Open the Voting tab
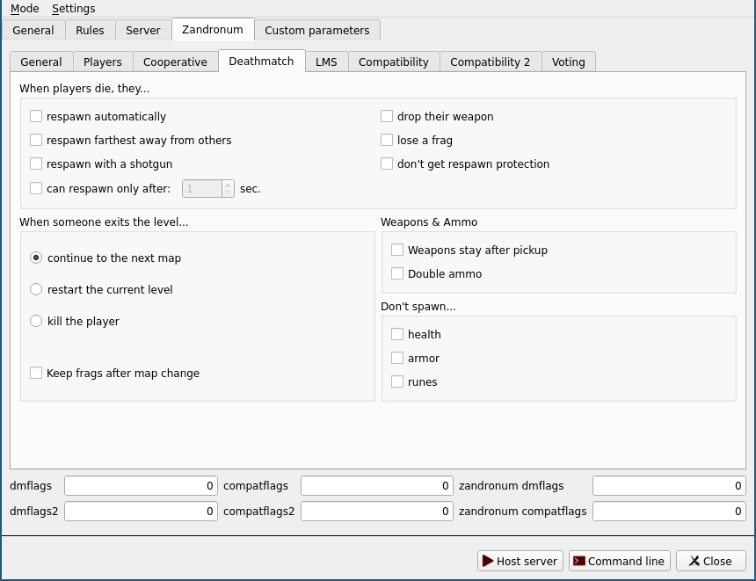The image size is (756, 581). point(568,62)
